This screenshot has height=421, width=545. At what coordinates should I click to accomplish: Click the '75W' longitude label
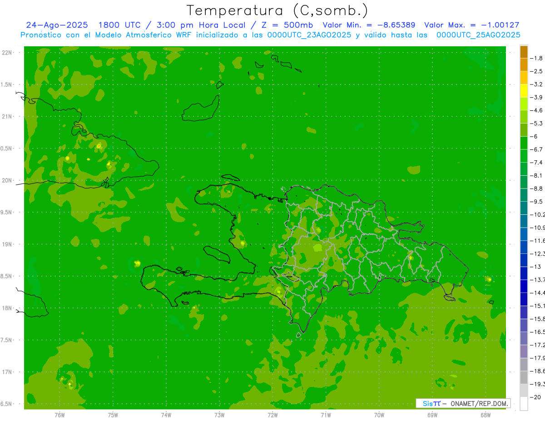pyautogui.click(x=113, y=415)
